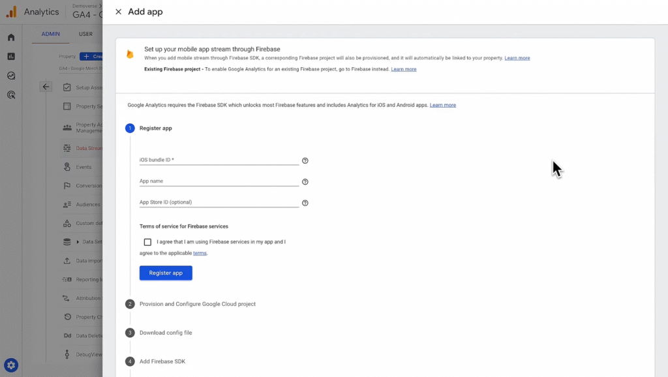
Task: Click the Property Access Management people icon
Action: (67, 127)
